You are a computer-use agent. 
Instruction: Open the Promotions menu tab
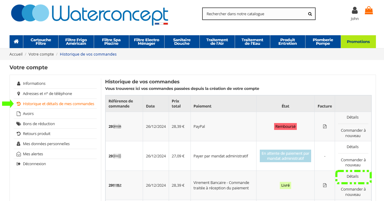coord(358,42)
